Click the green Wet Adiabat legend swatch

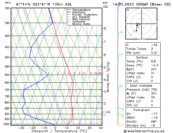click(x=69, y=19)
